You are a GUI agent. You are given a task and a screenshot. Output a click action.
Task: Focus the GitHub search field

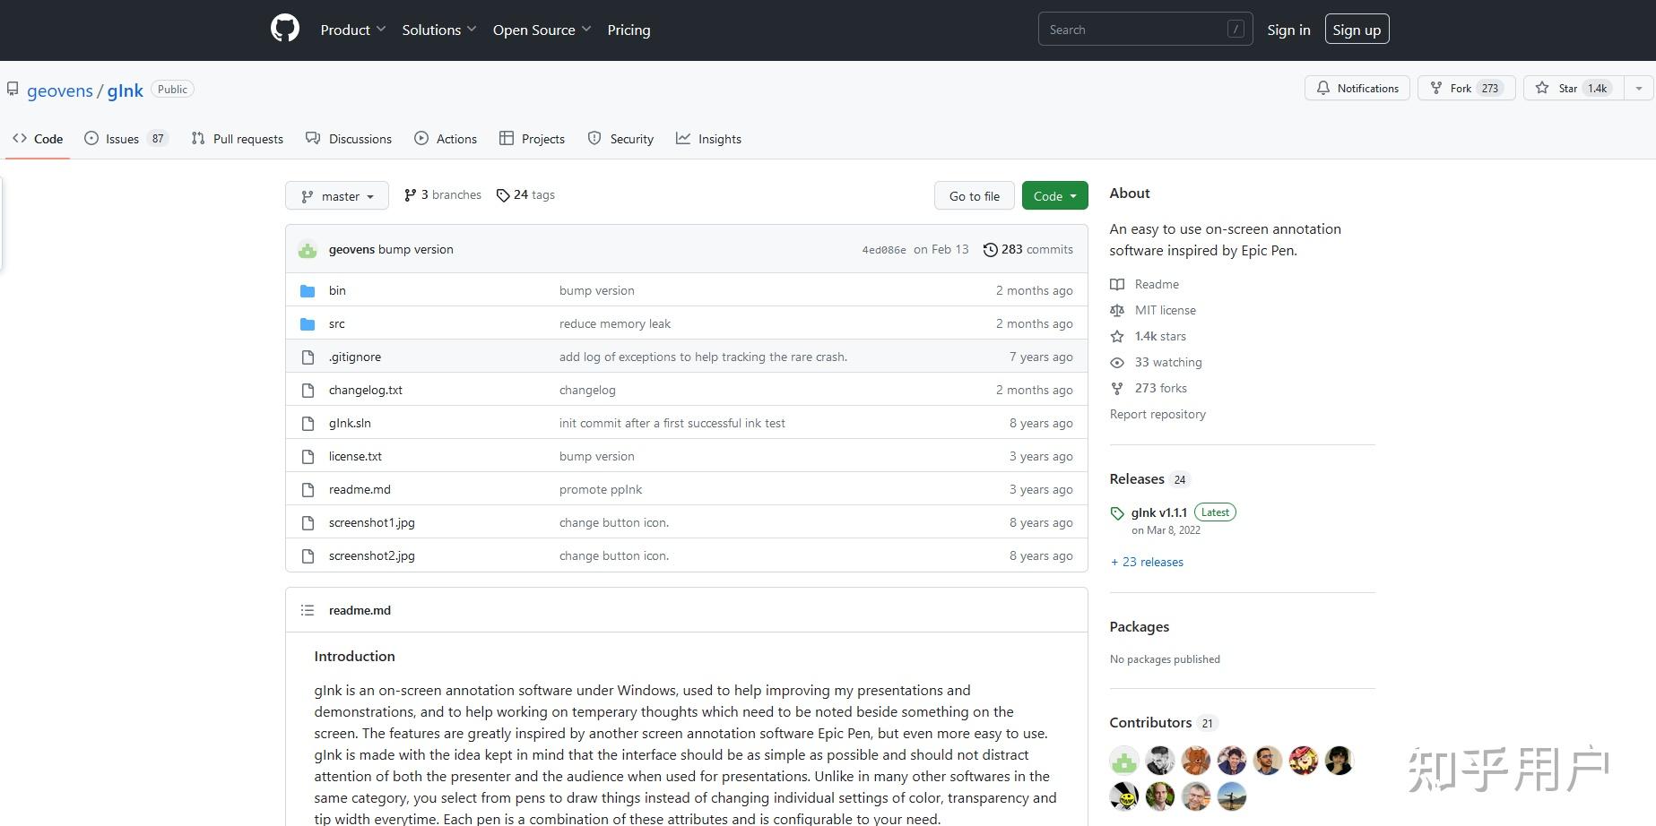pos(1134,30)
